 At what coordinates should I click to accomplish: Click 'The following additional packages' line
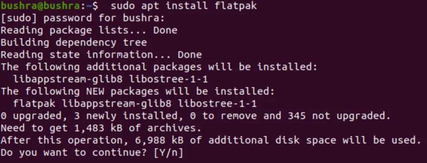159,67
